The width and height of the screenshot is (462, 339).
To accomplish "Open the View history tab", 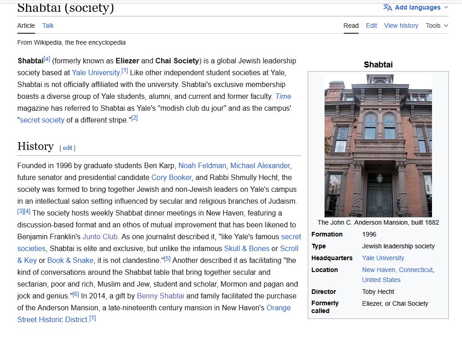I will click(401, 26).
